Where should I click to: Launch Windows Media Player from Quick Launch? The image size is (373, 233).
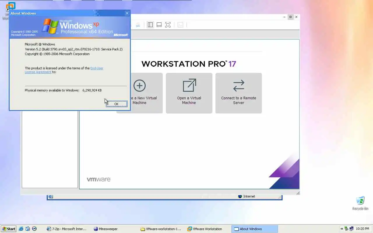pyautogui.click(x=34, y=229)
